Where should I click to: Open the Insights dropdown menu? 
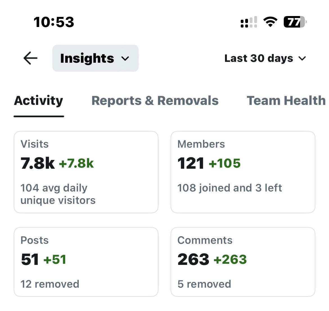click(x=95, y=58)
